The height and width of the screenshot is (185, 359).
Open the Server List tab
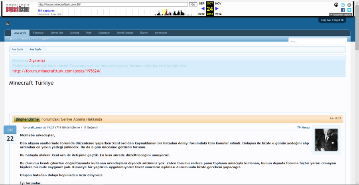click(57, 33)
